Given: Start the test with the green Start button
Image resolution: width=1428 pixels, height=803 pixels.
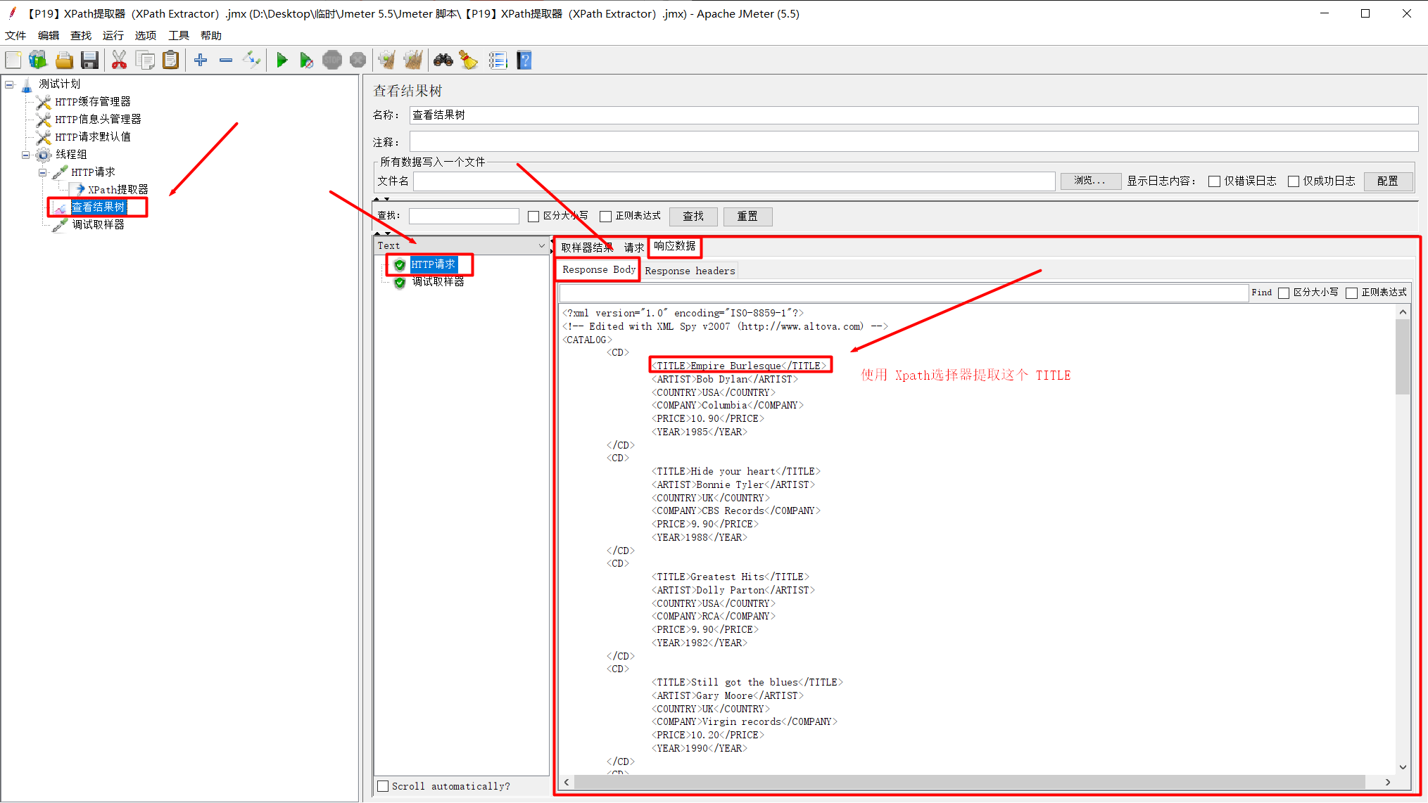Looking at the screenshot, I should (282, 60).
